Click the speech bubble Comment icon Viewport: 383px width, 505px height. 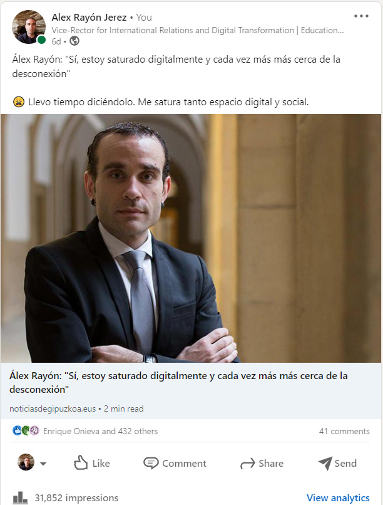(151, 463)
